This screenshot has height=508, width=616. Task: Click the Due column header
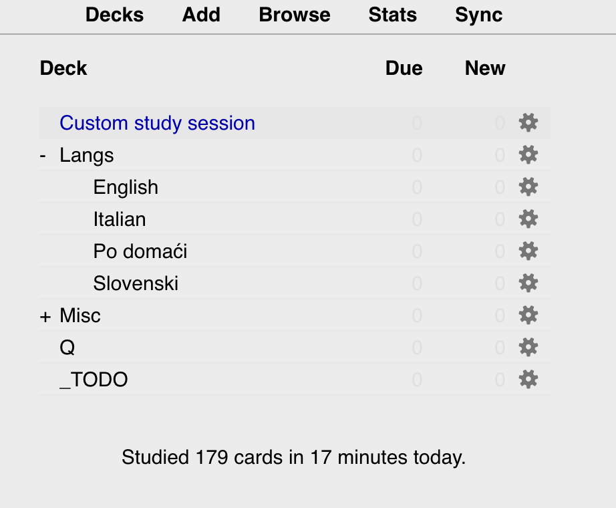pyautogui.click(x=404, y=68)
